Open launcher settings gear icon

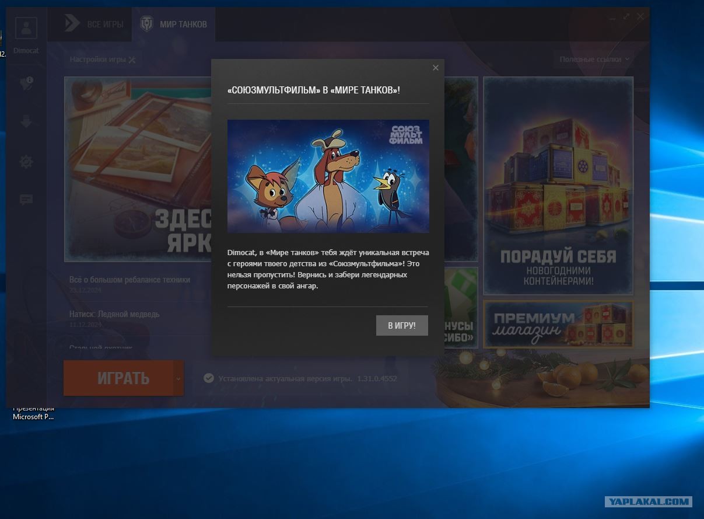pyautogui.click(x=26, y=162)
